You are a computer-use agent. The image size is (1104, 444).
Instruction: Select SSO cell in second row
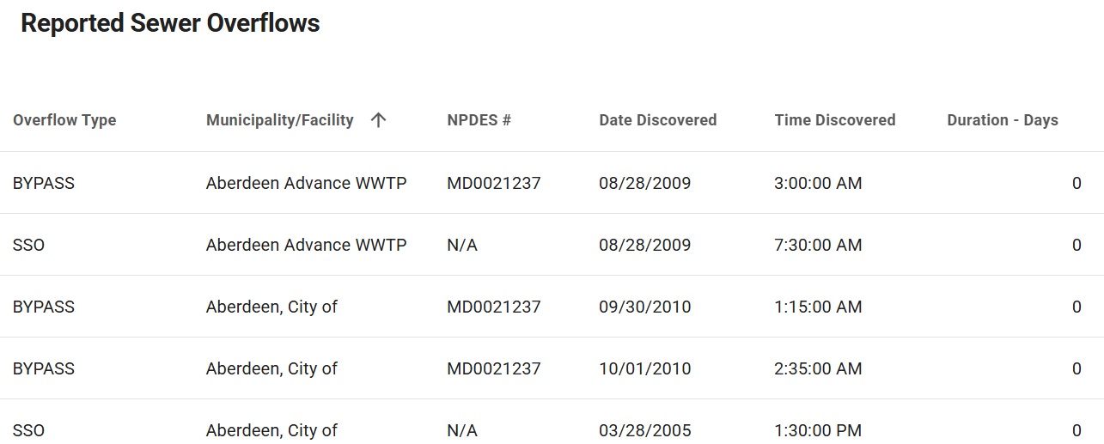(28, 245)
